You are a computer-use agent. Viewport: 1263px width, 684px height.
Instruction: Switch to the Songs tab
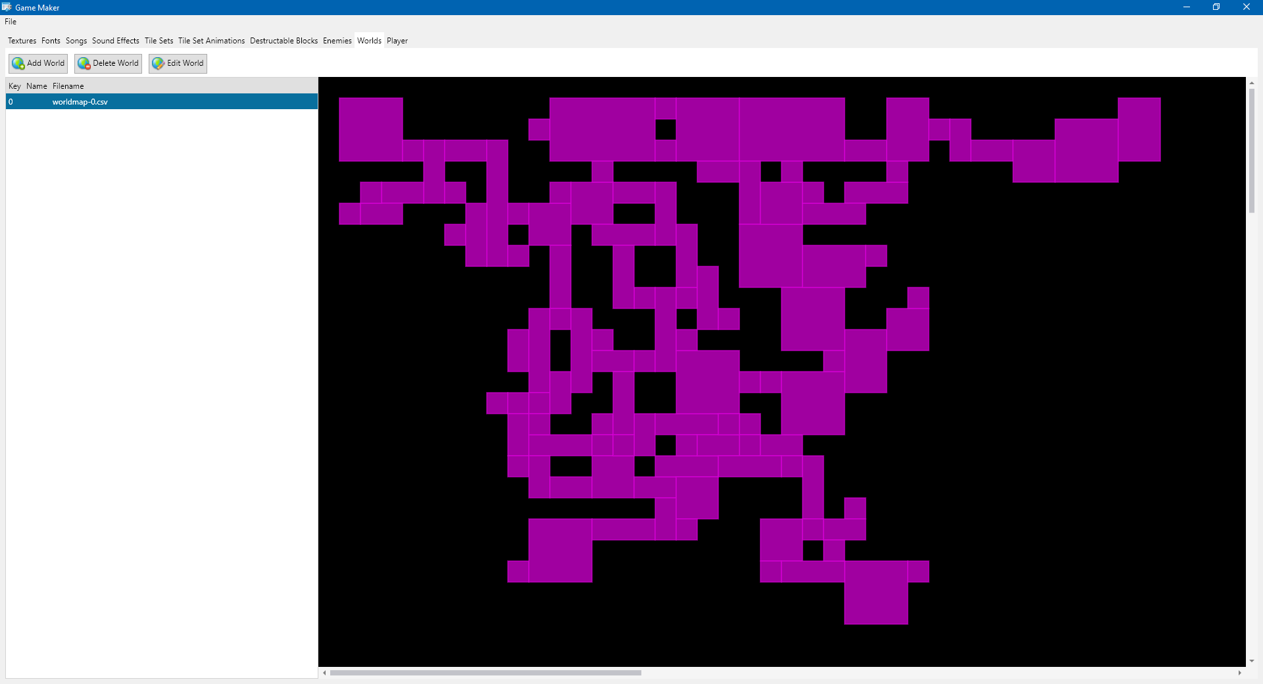[76, 41]
